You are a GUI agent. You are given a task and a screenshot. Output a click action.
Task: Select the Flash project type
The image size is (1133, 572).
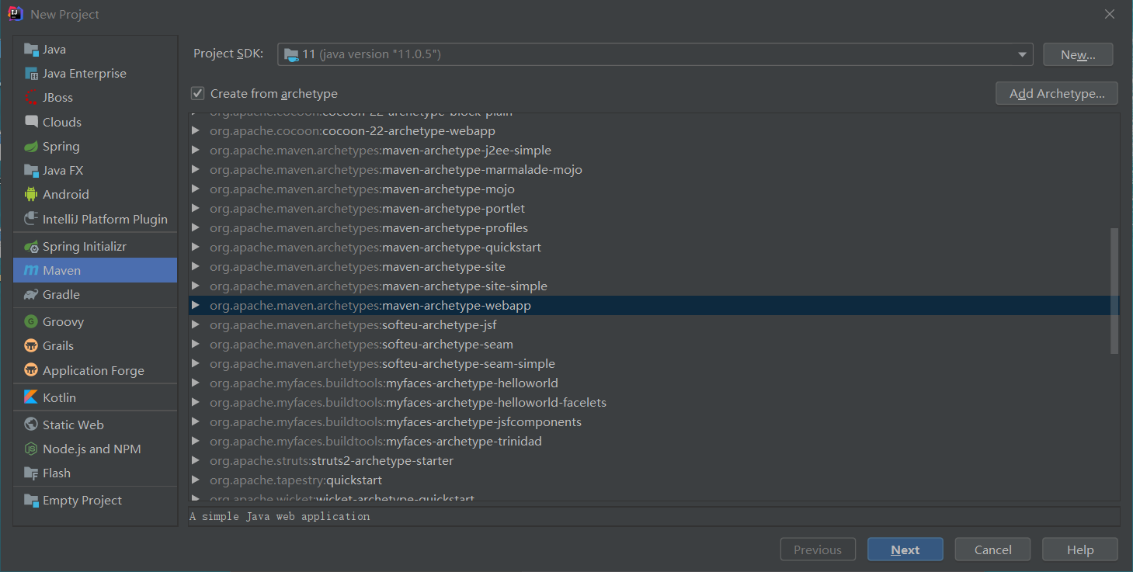point(57,473)
